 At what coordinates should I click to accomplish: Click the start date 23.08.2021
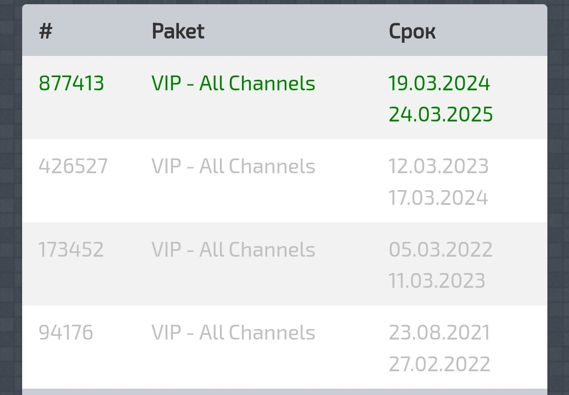[439, 333]
